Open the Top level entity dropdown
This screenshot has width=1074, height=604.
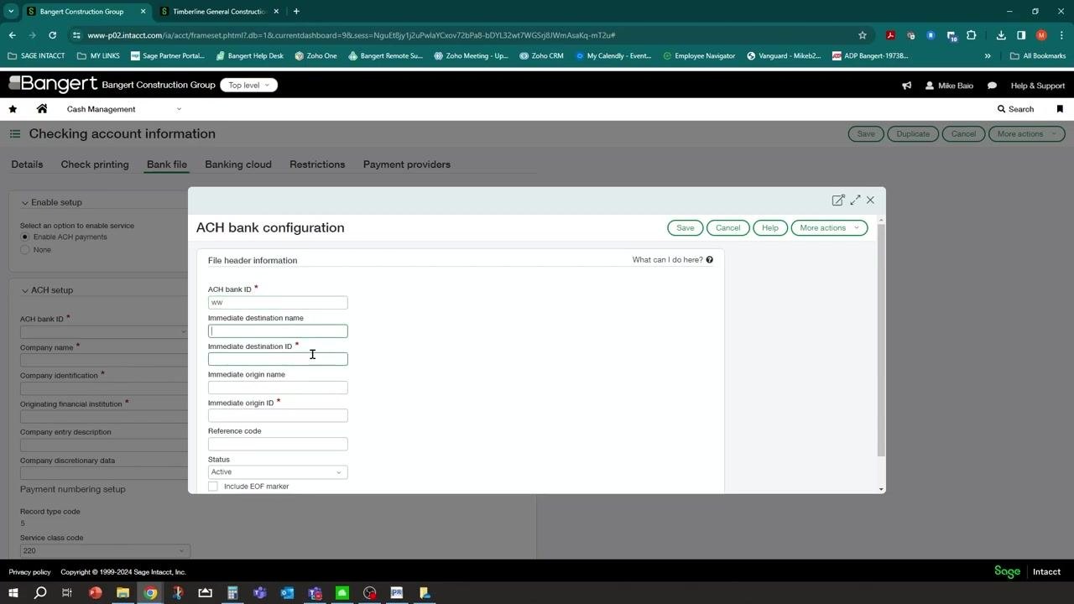point(248,86)
